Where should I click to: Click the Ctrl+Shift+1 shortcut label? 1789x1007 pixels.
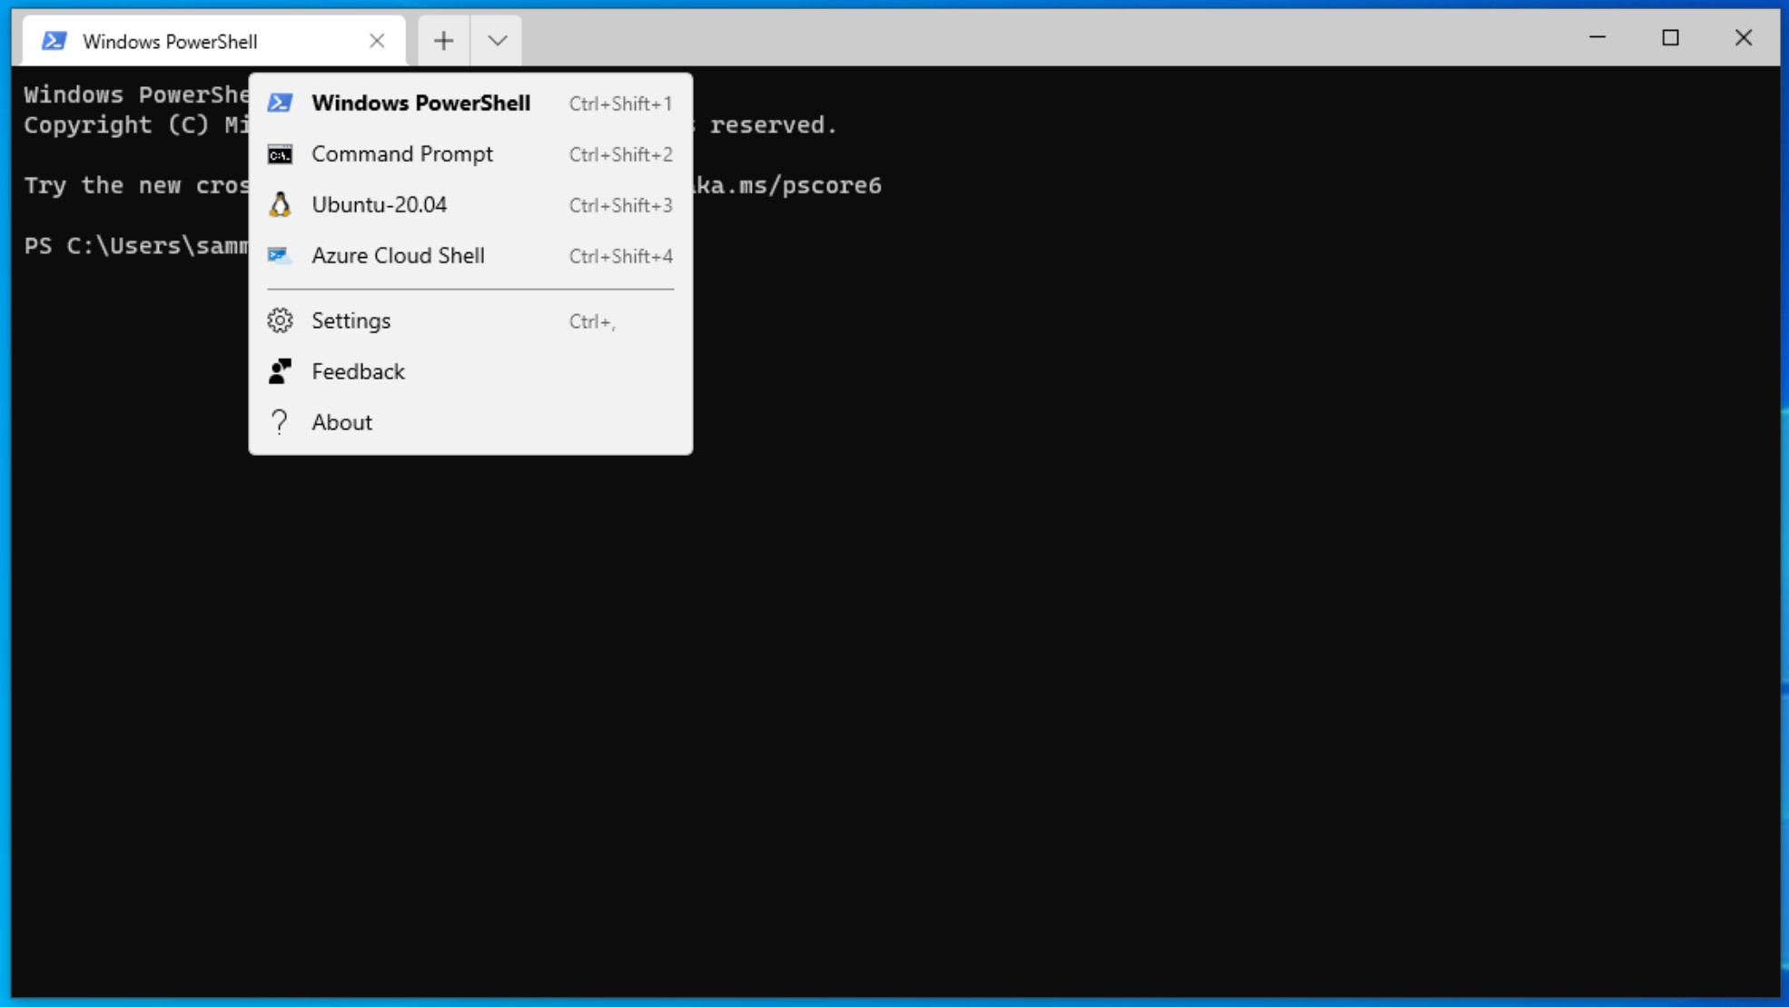tap(620, 104)
